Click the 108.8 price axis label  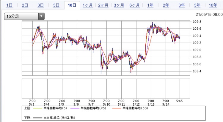197,57
